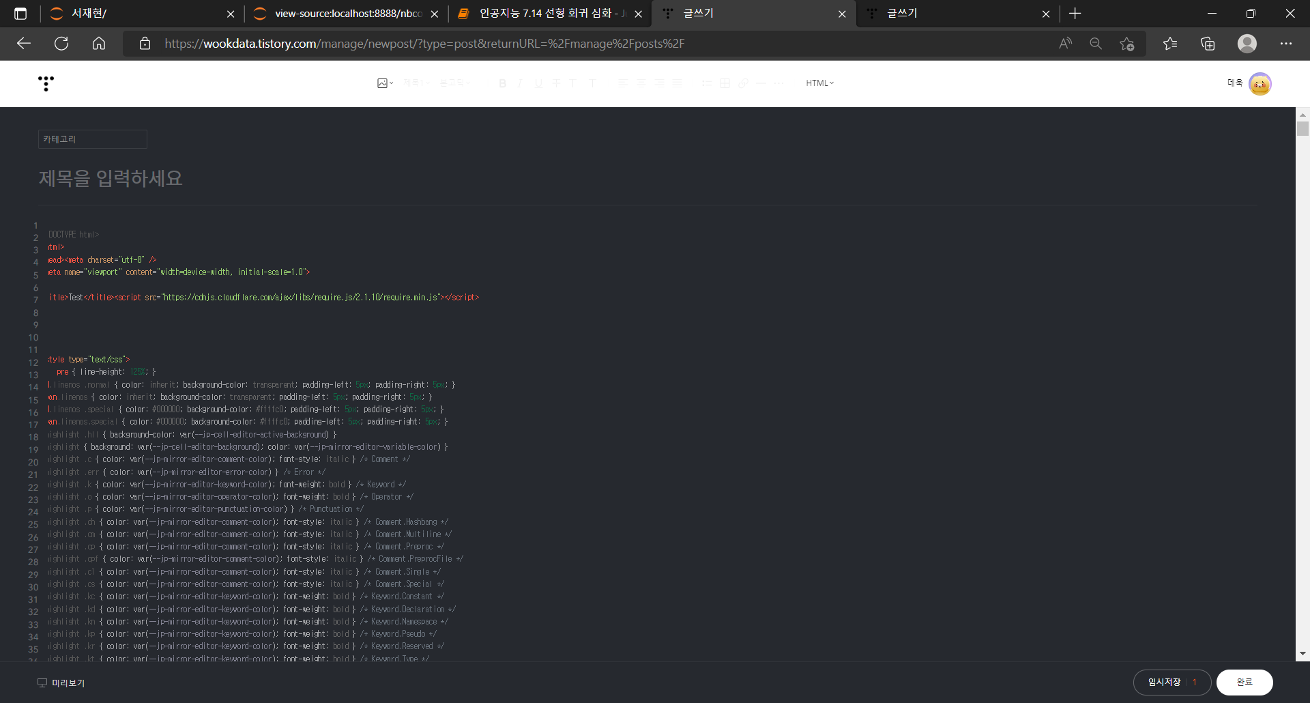Image resolution: width=1310 pixels, height=703 pixels.
Task: Click the line ending /* Keyword.Pseudo */
Action: (242, 634)
